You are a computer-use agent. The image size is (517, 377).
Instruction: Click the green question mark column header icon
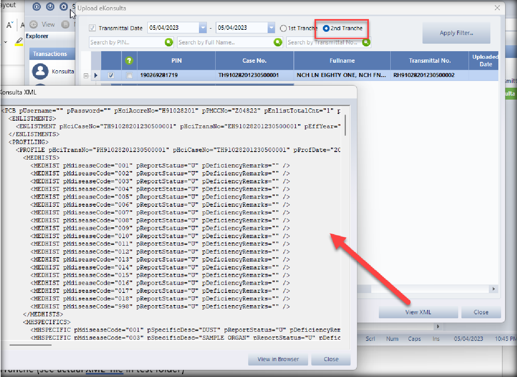[x=129, y=61]
